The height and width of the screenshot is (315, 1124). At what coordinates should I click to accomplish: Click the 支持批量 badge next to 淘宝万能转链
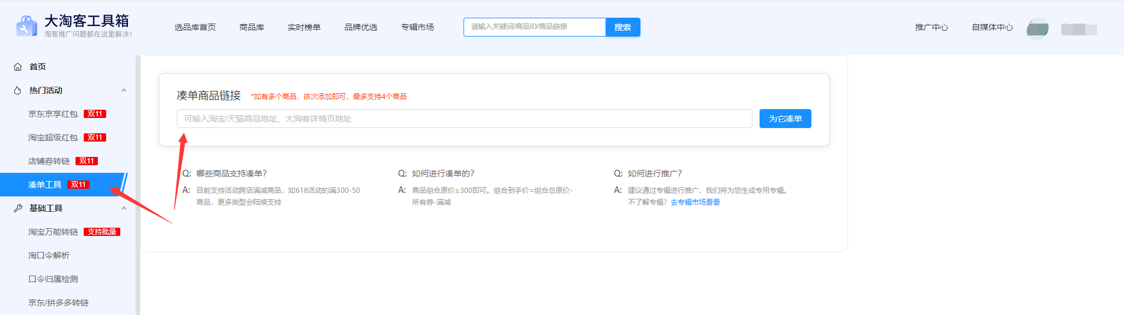point(102,232)
